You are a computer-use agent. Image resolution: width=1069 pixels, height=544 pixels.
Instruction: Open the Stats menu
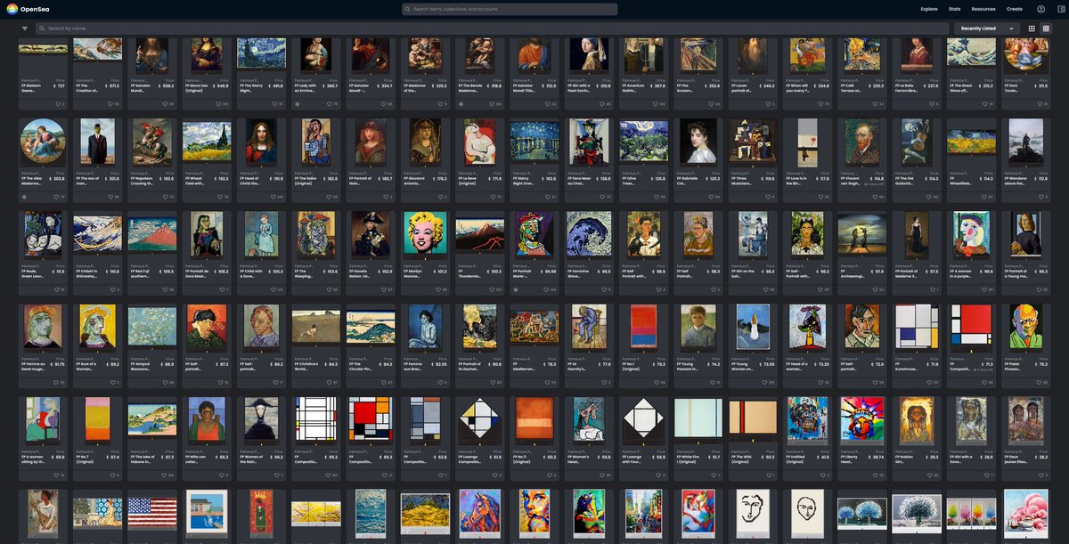click(955, 9)
